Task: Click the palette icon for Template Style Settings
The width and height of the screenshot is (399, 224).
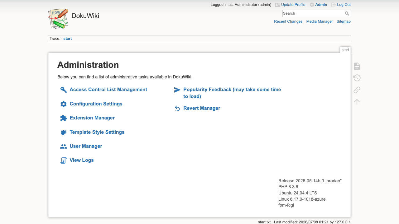Action: [x=63, y=133]
